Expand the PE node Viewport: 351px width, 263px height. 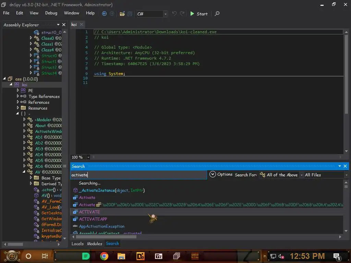pos(18,90)
